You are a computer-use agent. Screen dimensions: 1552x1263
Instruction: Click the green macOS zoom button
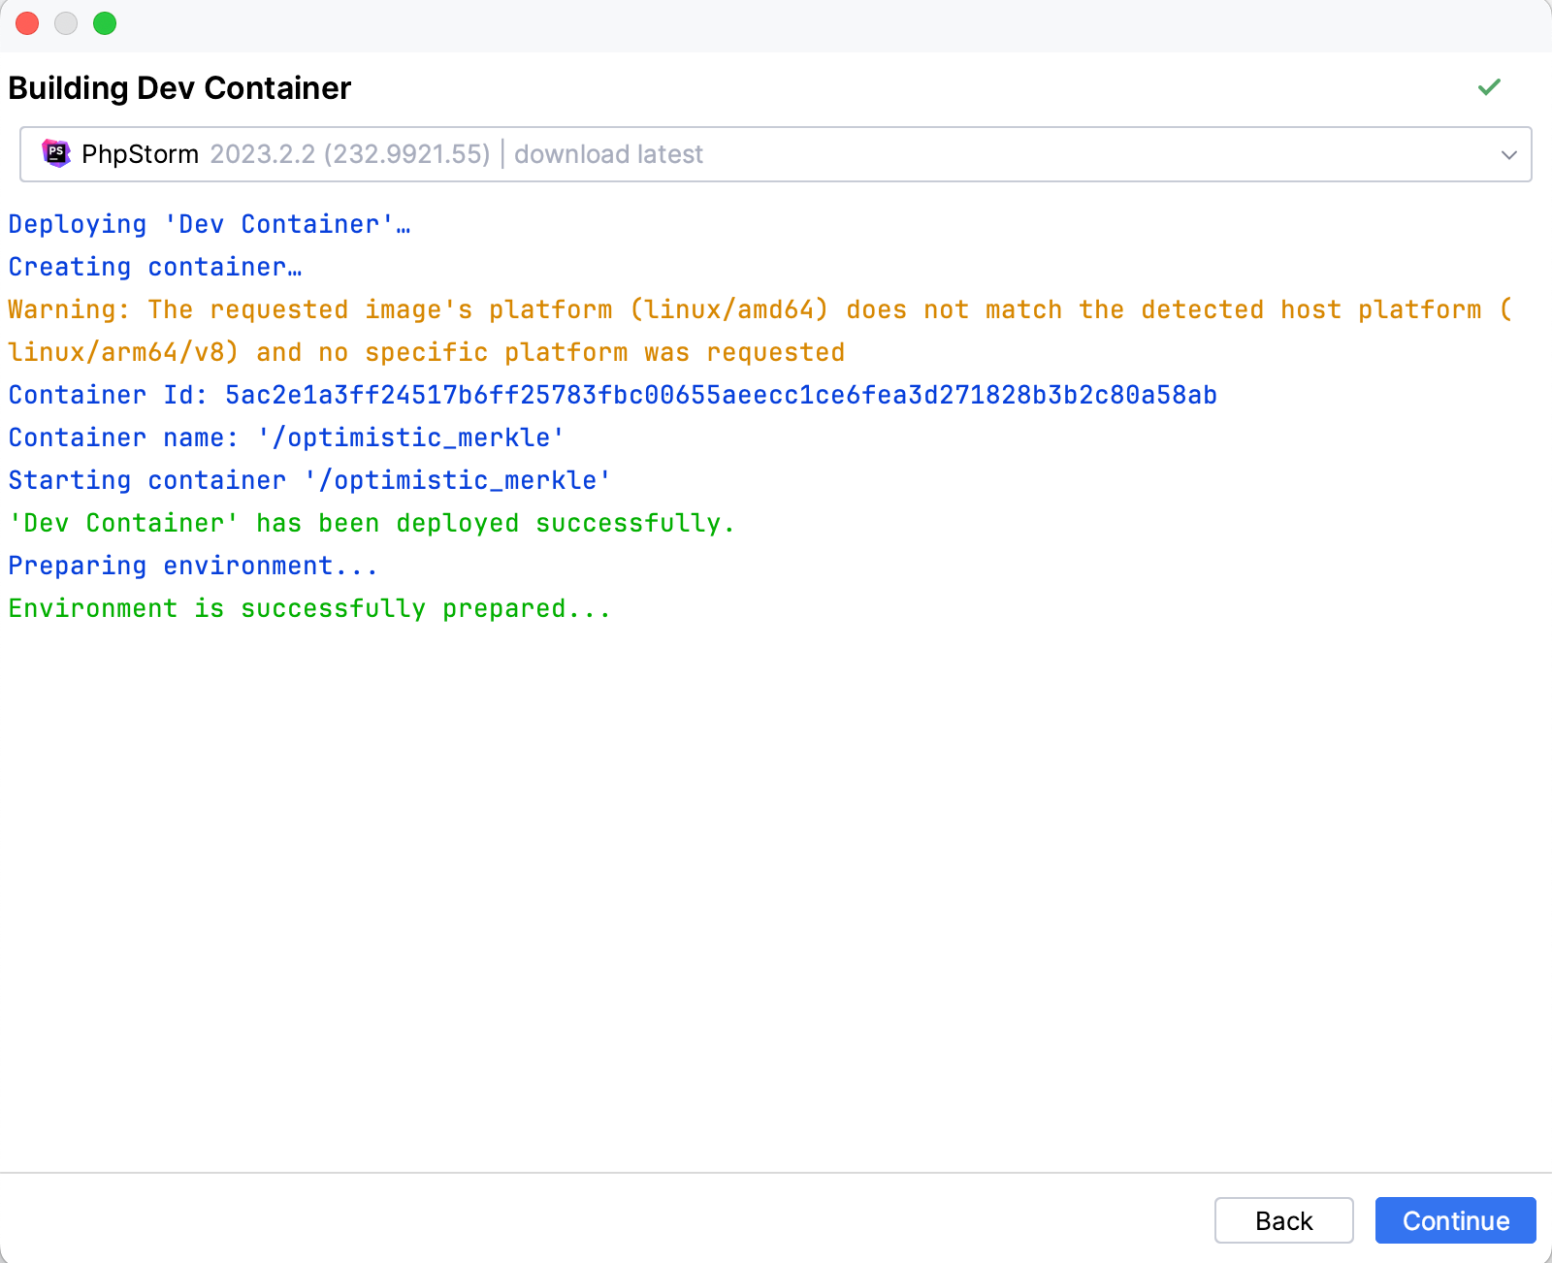[x=105, y=23]
